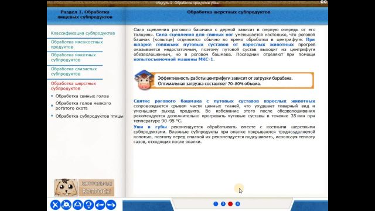Select page 2 dot in pager

click(223, 204)
